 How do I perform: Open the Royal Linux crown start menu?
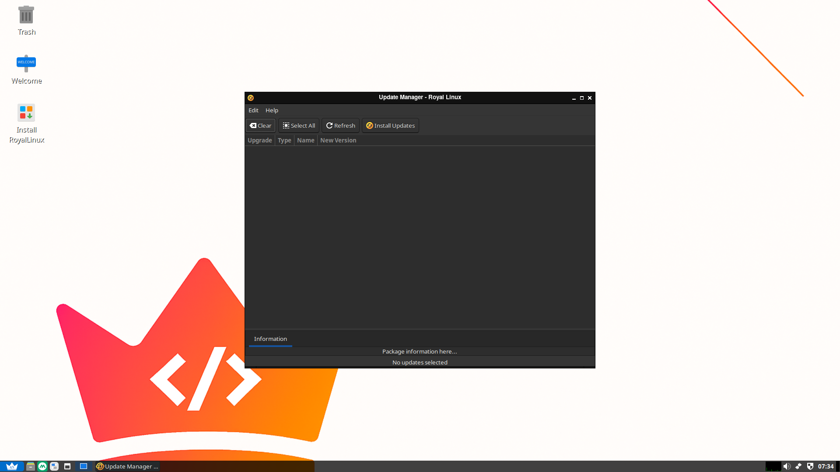pyautogui.click(x=12, y=466)
